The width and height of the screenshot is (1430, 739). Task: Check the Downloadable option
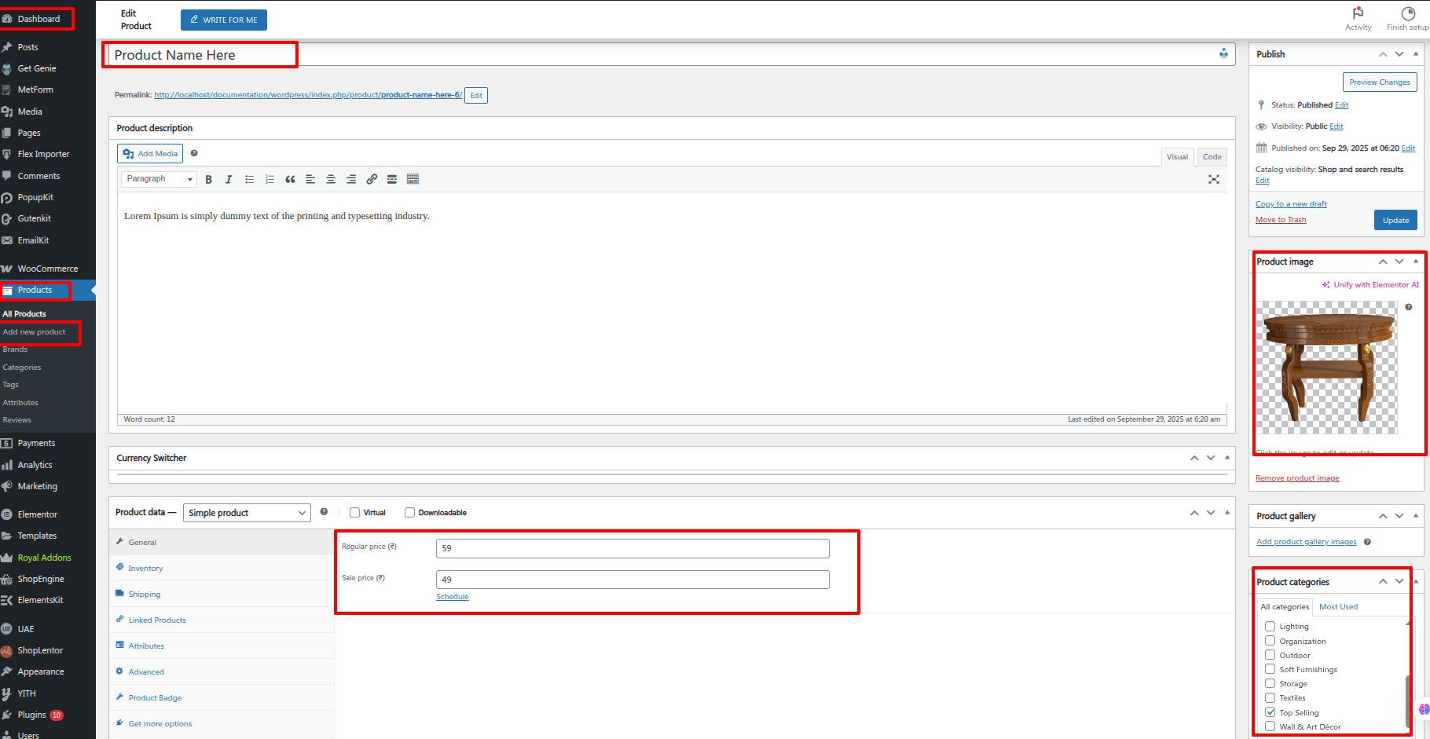(409, 513)
